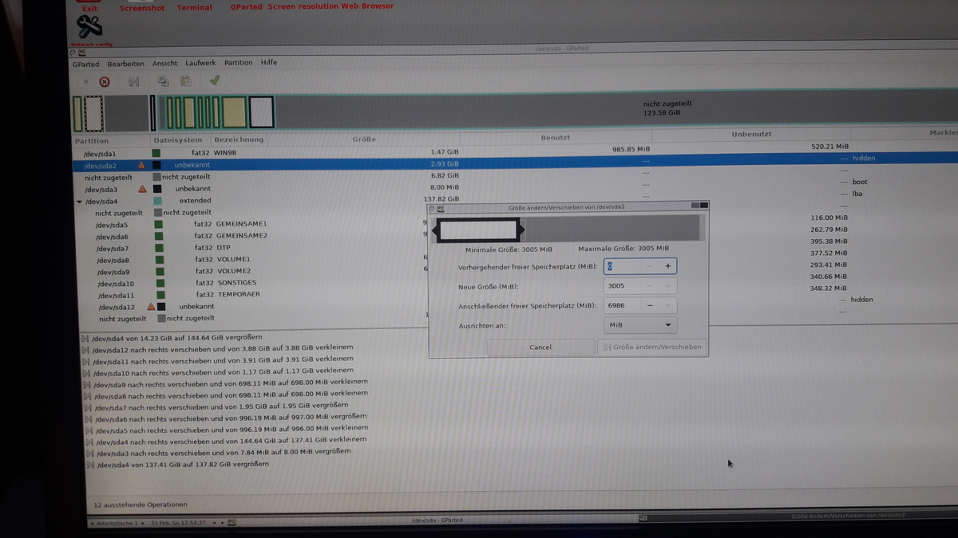
Task: Select the /dev/sda3 row
Action: click(x=515, y=188)
